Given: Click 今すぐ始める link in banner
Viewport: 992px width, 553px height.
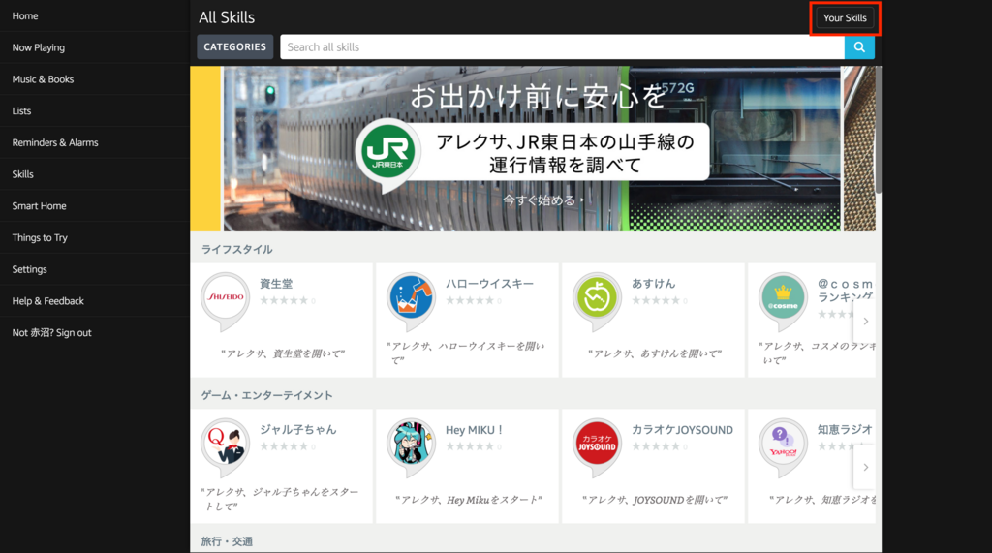Looking at the screenshot, I should pos(542,200).
